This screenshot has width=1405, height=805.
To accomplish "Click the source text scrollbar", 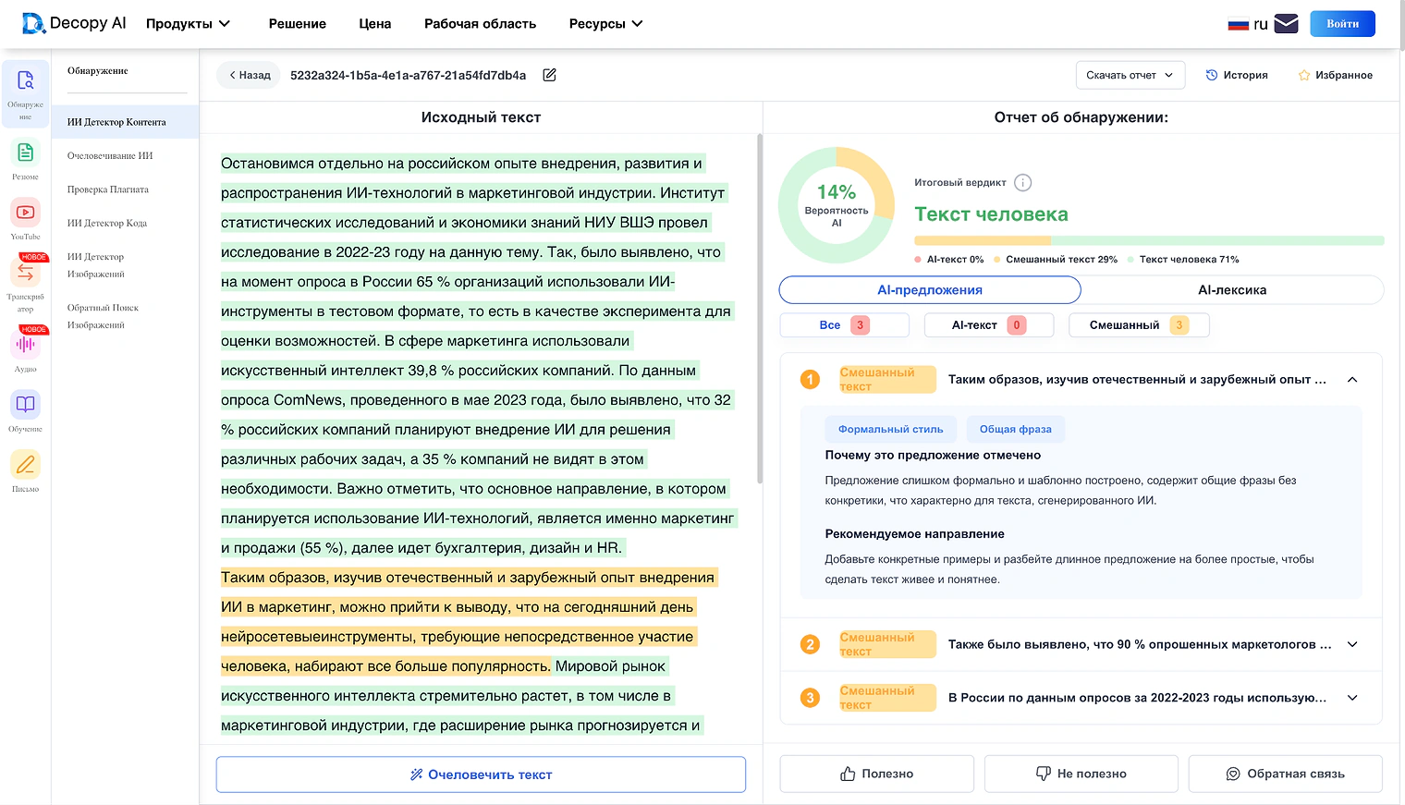I will click(x=760, y=310).
